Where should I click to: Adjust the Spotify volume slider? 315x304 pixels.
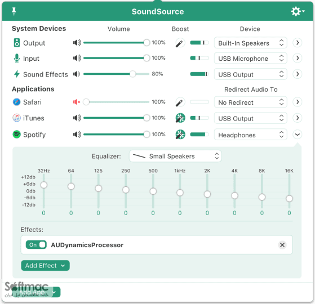coord(117,134)
